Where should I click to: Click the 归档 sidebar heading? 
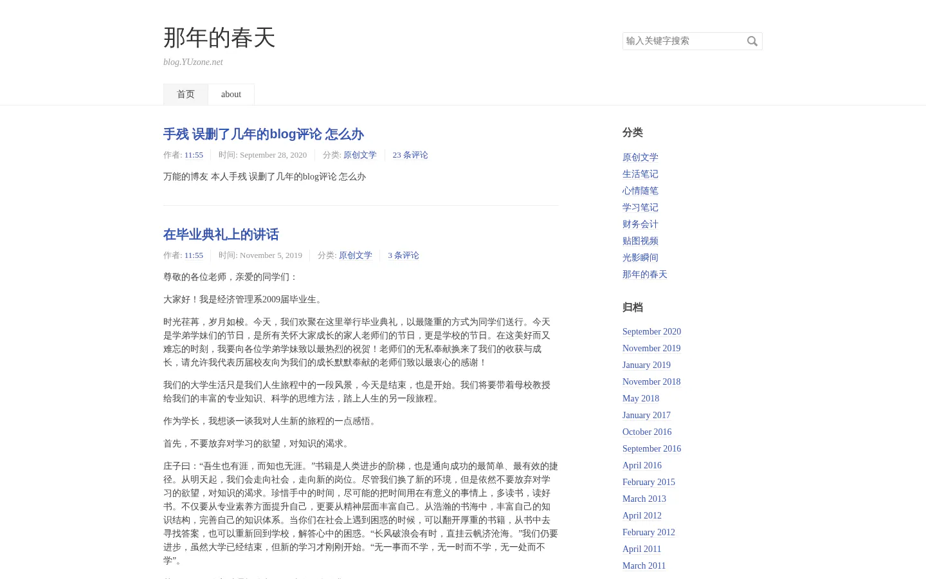(633, 308)
